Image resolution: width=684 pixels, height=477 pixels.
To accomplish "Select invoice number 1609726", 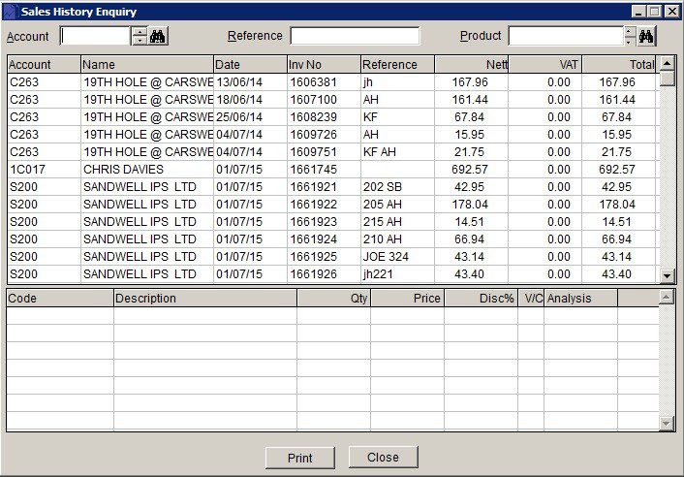I will click(x=314, y=135).
